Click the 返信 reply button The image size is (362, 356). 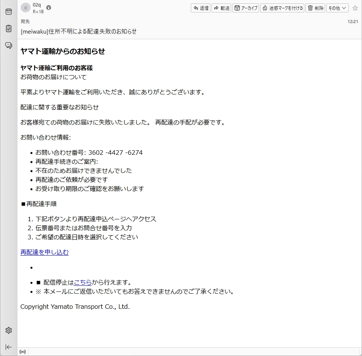click(x=201, y=8)
